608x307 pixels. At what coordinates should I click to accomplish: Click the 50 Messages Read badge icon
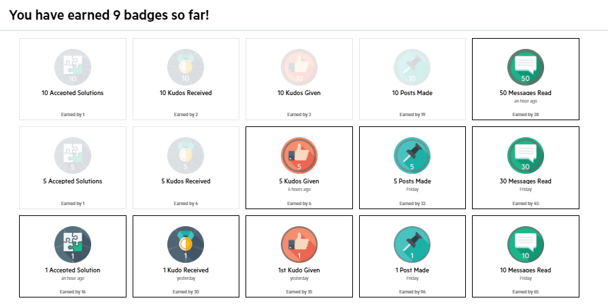tap(526, 67)
